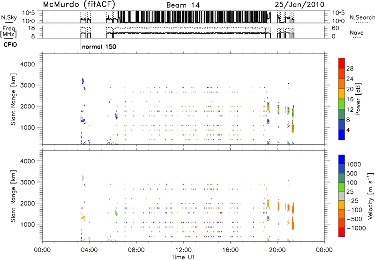Click the Time UT axis title

pos(183,257)
